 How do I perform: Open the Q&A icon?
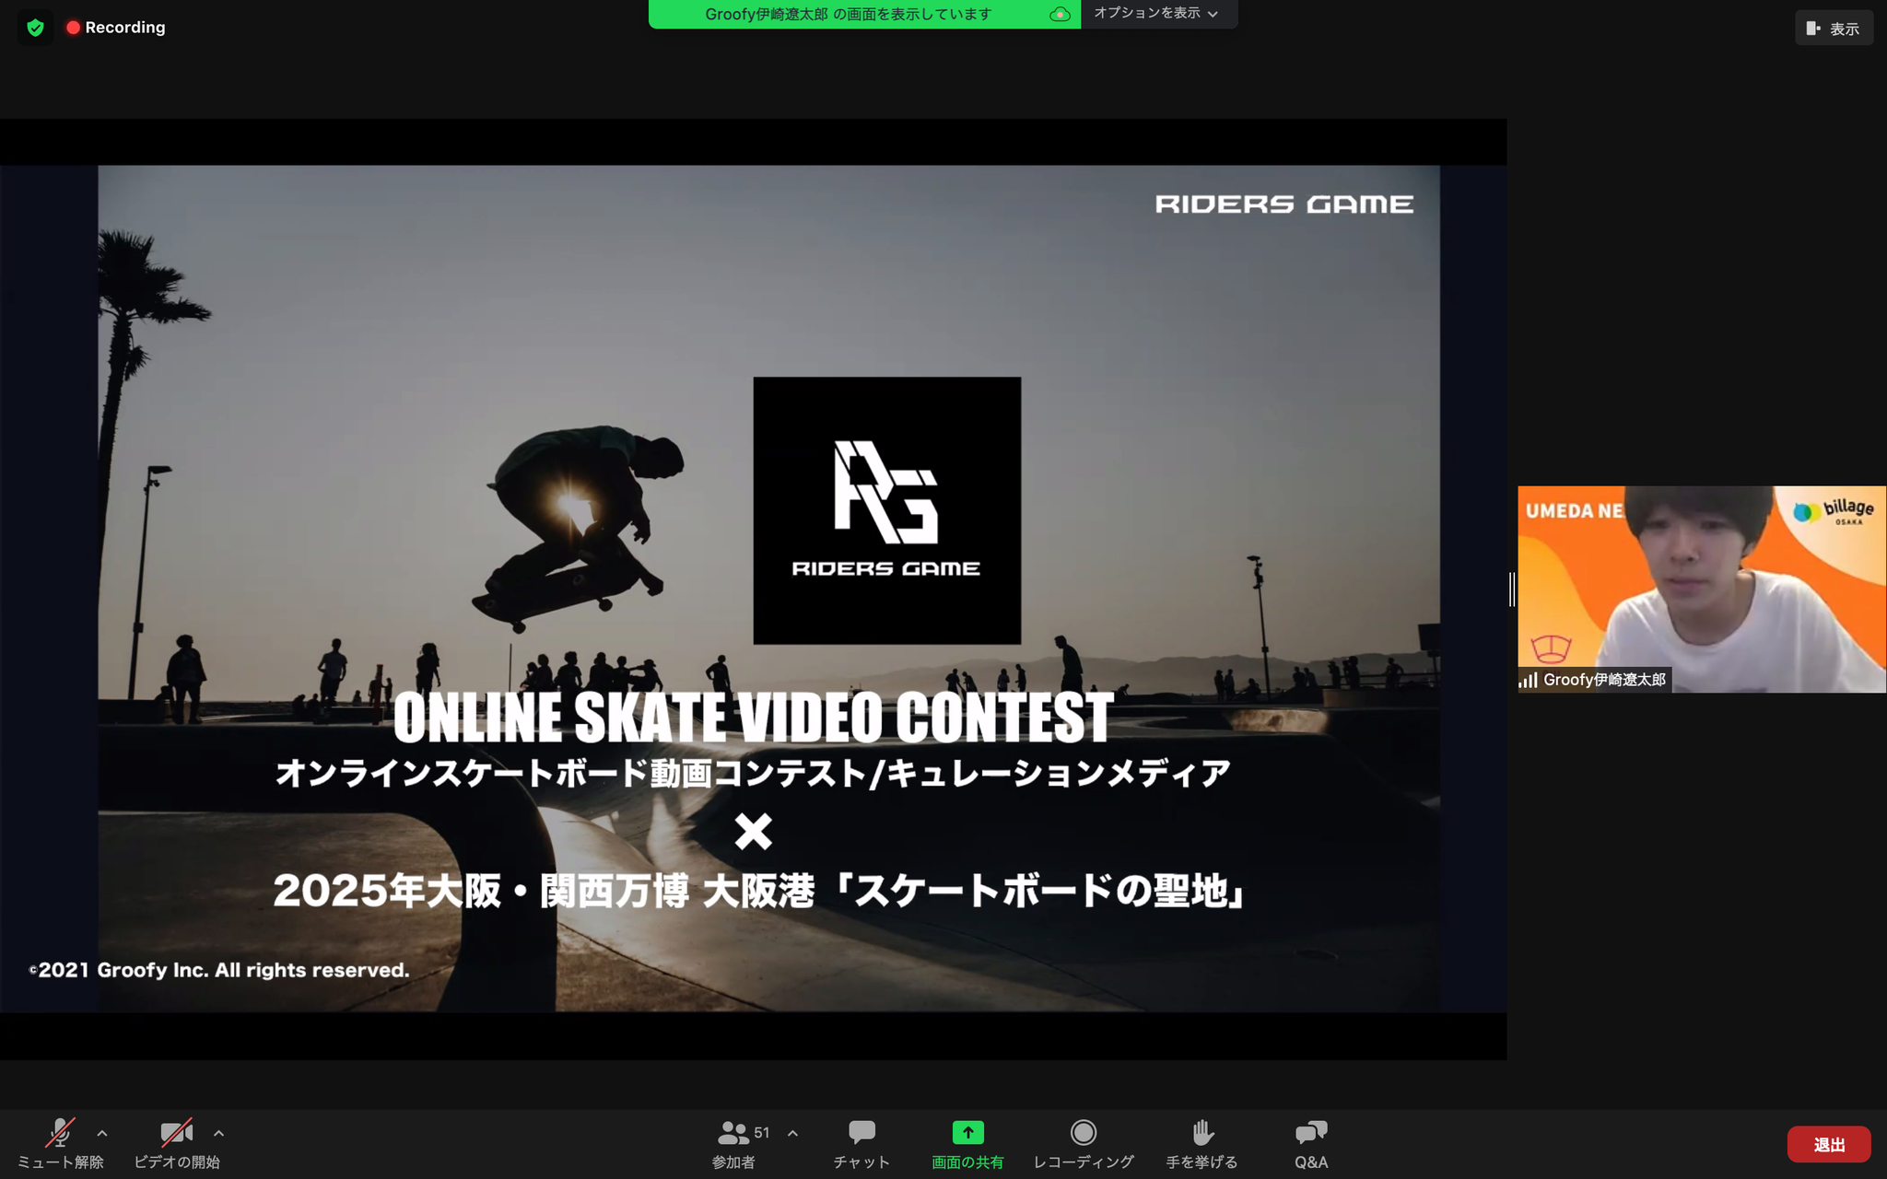click(1310, 1133)
